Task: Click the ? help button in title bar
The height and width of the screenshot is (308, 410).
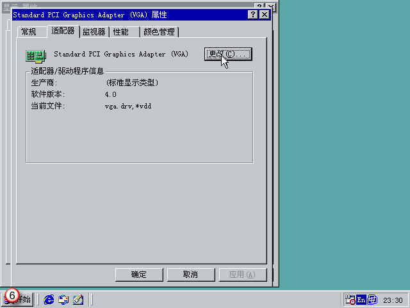Action: (x=252, y=14)
